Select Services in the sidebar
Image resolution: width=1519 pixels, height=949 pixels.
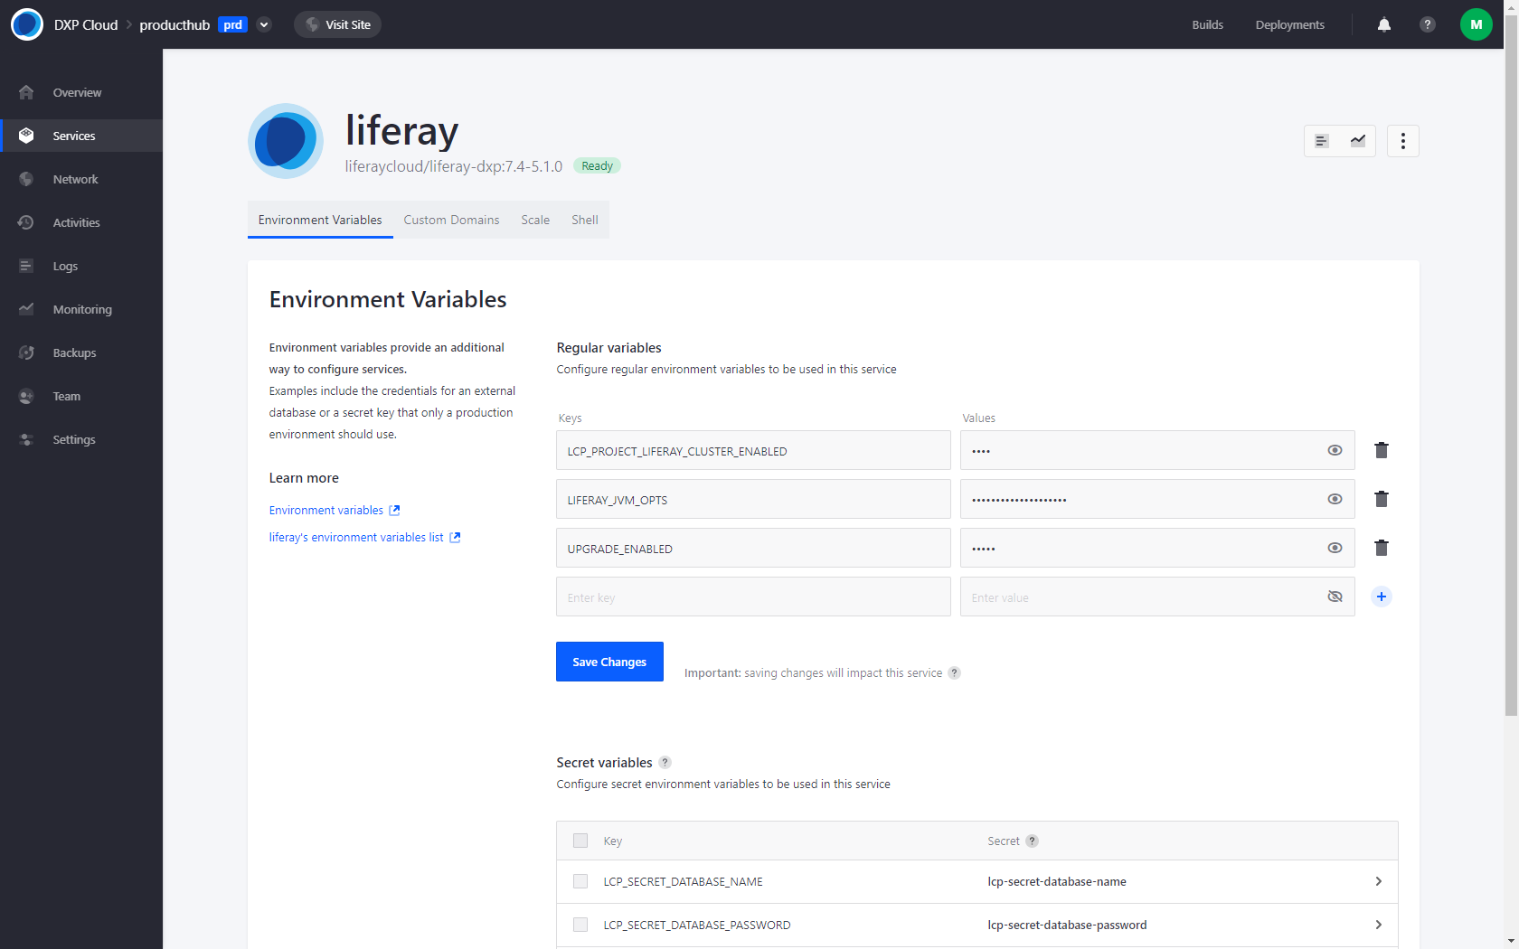(x=81, y=136)
